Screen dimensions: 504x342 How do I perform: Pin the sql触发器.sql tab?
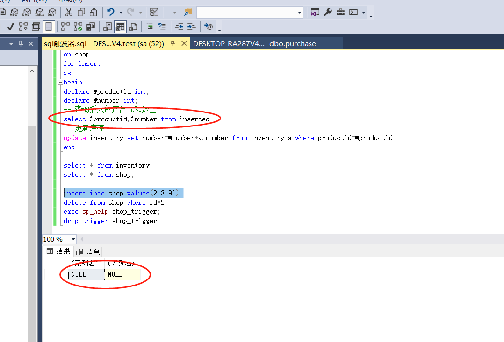pyautogui.click(x=173, y=43)
